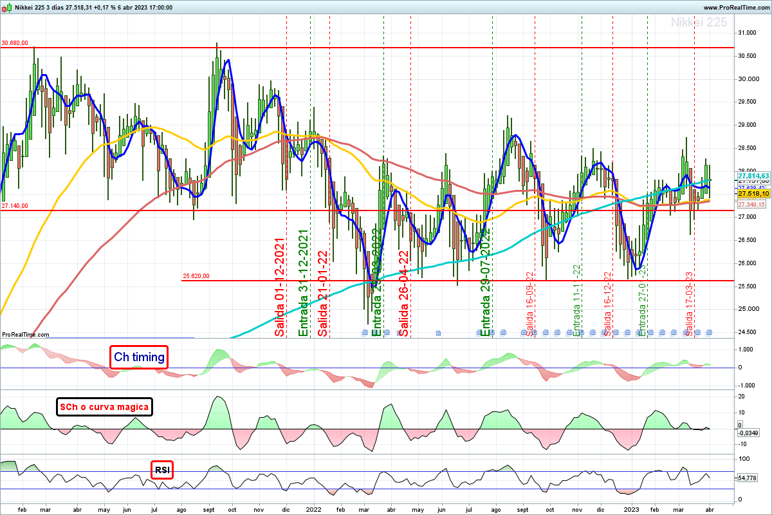The height and width of the screenshot is (515, 772).
Task: Click the 100 RSI scale label
Action: tap(743, 459)
